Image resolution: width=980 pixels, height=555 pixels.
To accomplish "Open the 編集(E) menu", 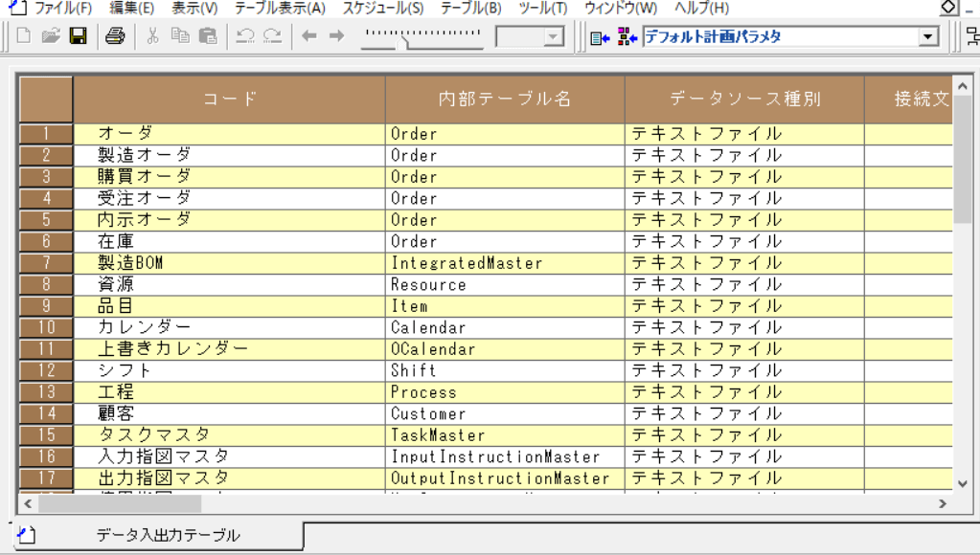I will point(131,8).
